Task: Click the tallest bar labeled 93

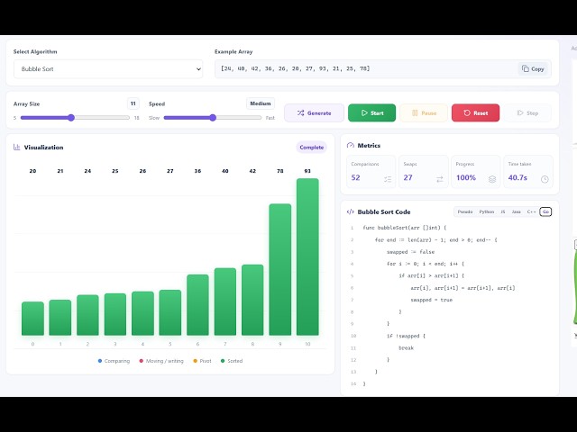Action: tap(307, 256)
